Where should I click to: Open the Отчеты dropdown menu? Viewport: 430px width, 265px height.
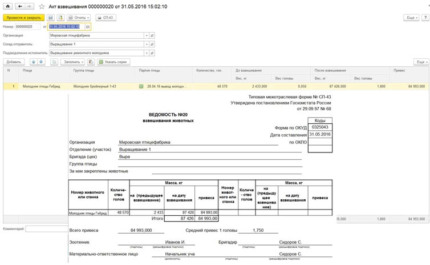pyautogui.click(x=79, y=18)
